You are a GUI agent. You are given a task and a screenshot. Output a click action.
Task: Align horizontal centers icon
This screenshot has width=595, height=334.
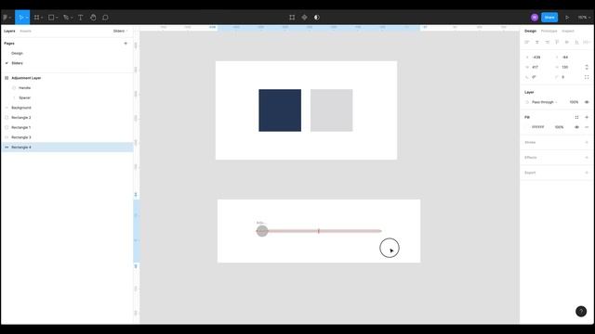pyautogui.click(x=537, y=42)
